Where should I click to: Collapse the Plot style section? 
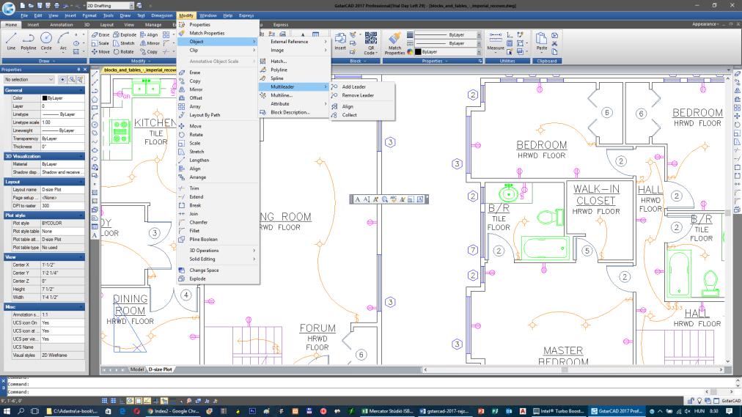click(x=44, y=215)
